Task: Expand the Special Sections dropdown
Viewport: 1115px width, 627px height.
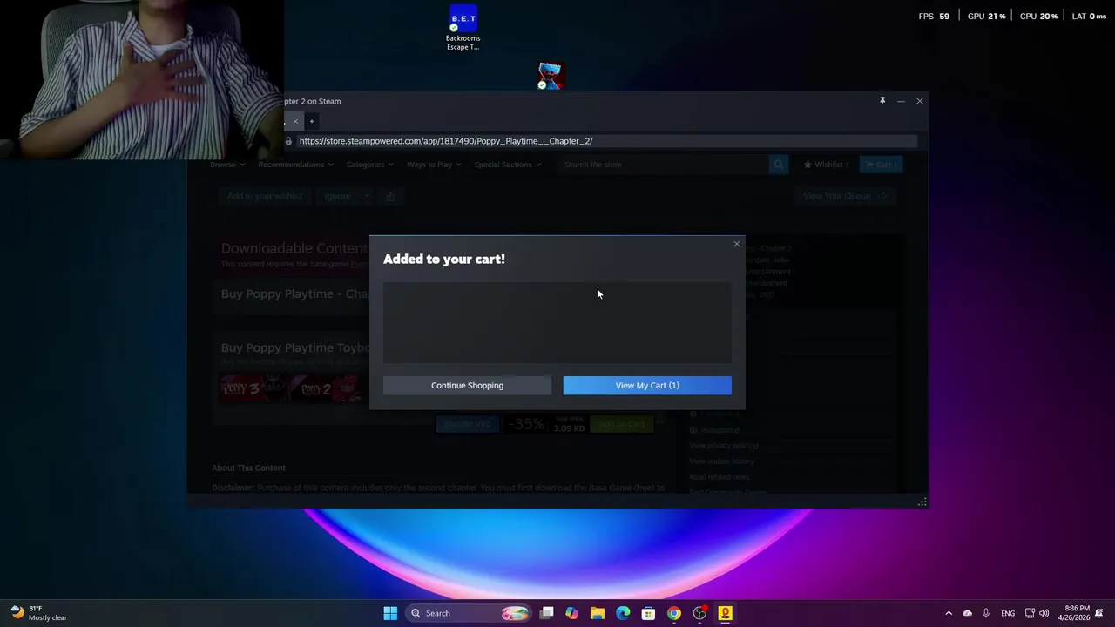Action: (x=507, y=165)
